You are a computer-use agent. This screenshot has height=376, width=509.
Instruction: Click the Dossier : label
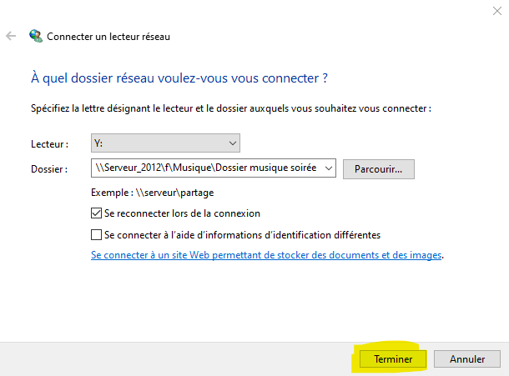[49, 169]
